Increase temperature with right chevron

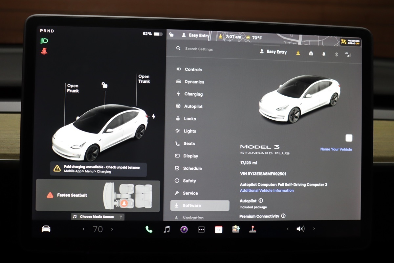pos(113,229)
